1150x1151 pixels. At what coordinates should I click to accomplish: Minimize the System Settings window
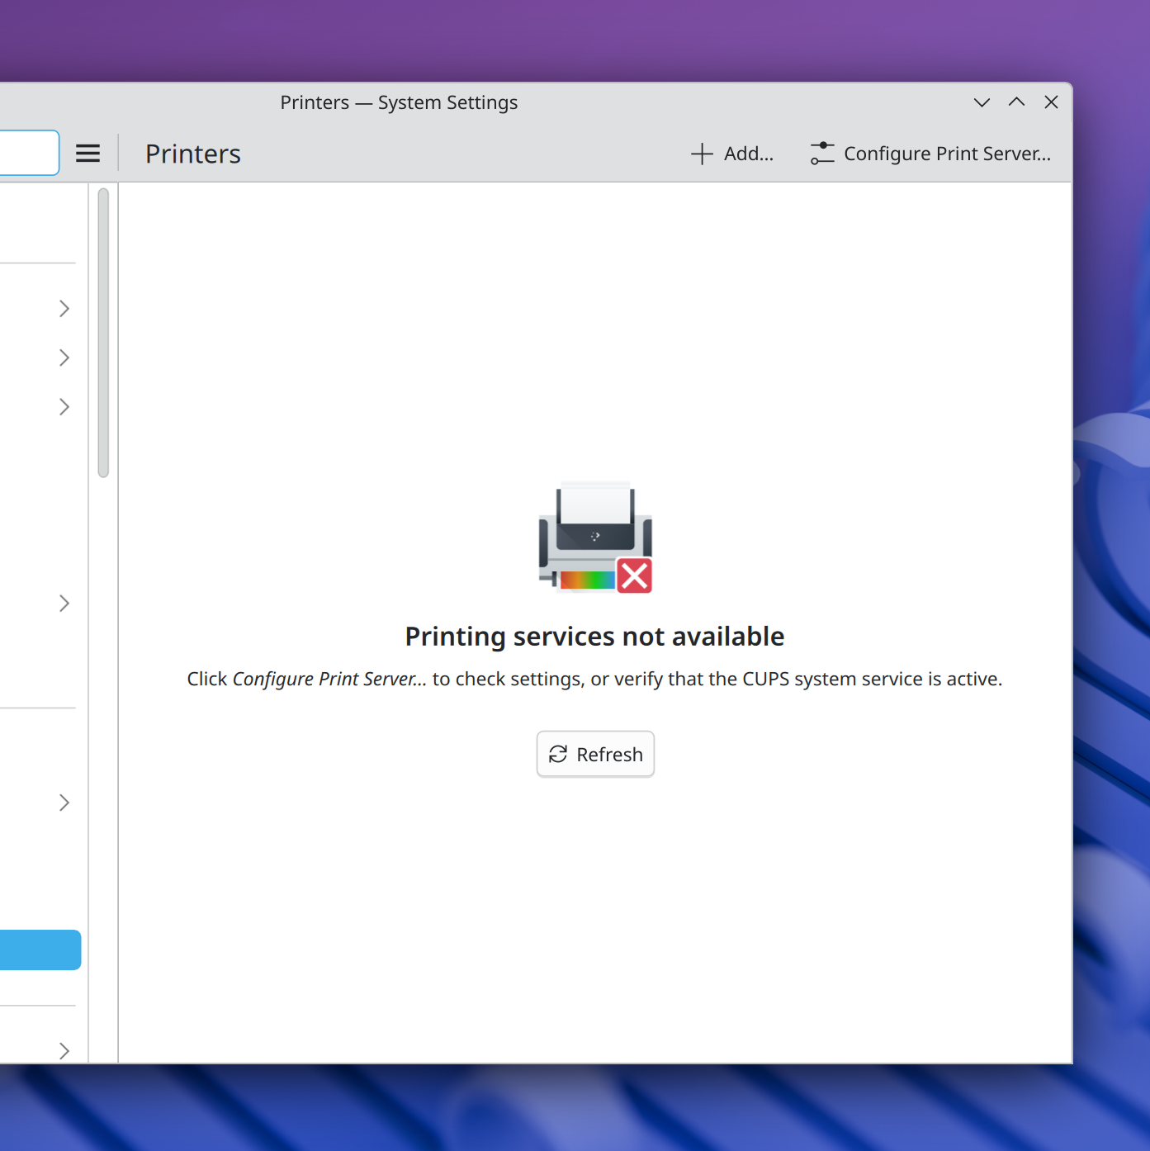[x=982, y=102]
